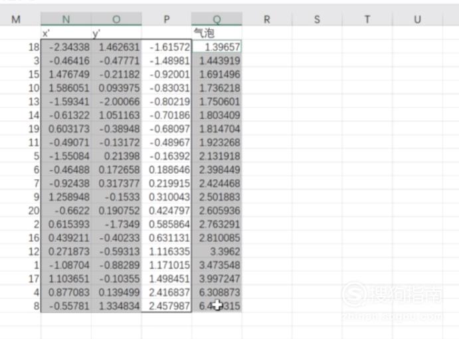Select column O header
Image resolution: width=459 pixels, height=339 pixels.
[x=116, y=19]
